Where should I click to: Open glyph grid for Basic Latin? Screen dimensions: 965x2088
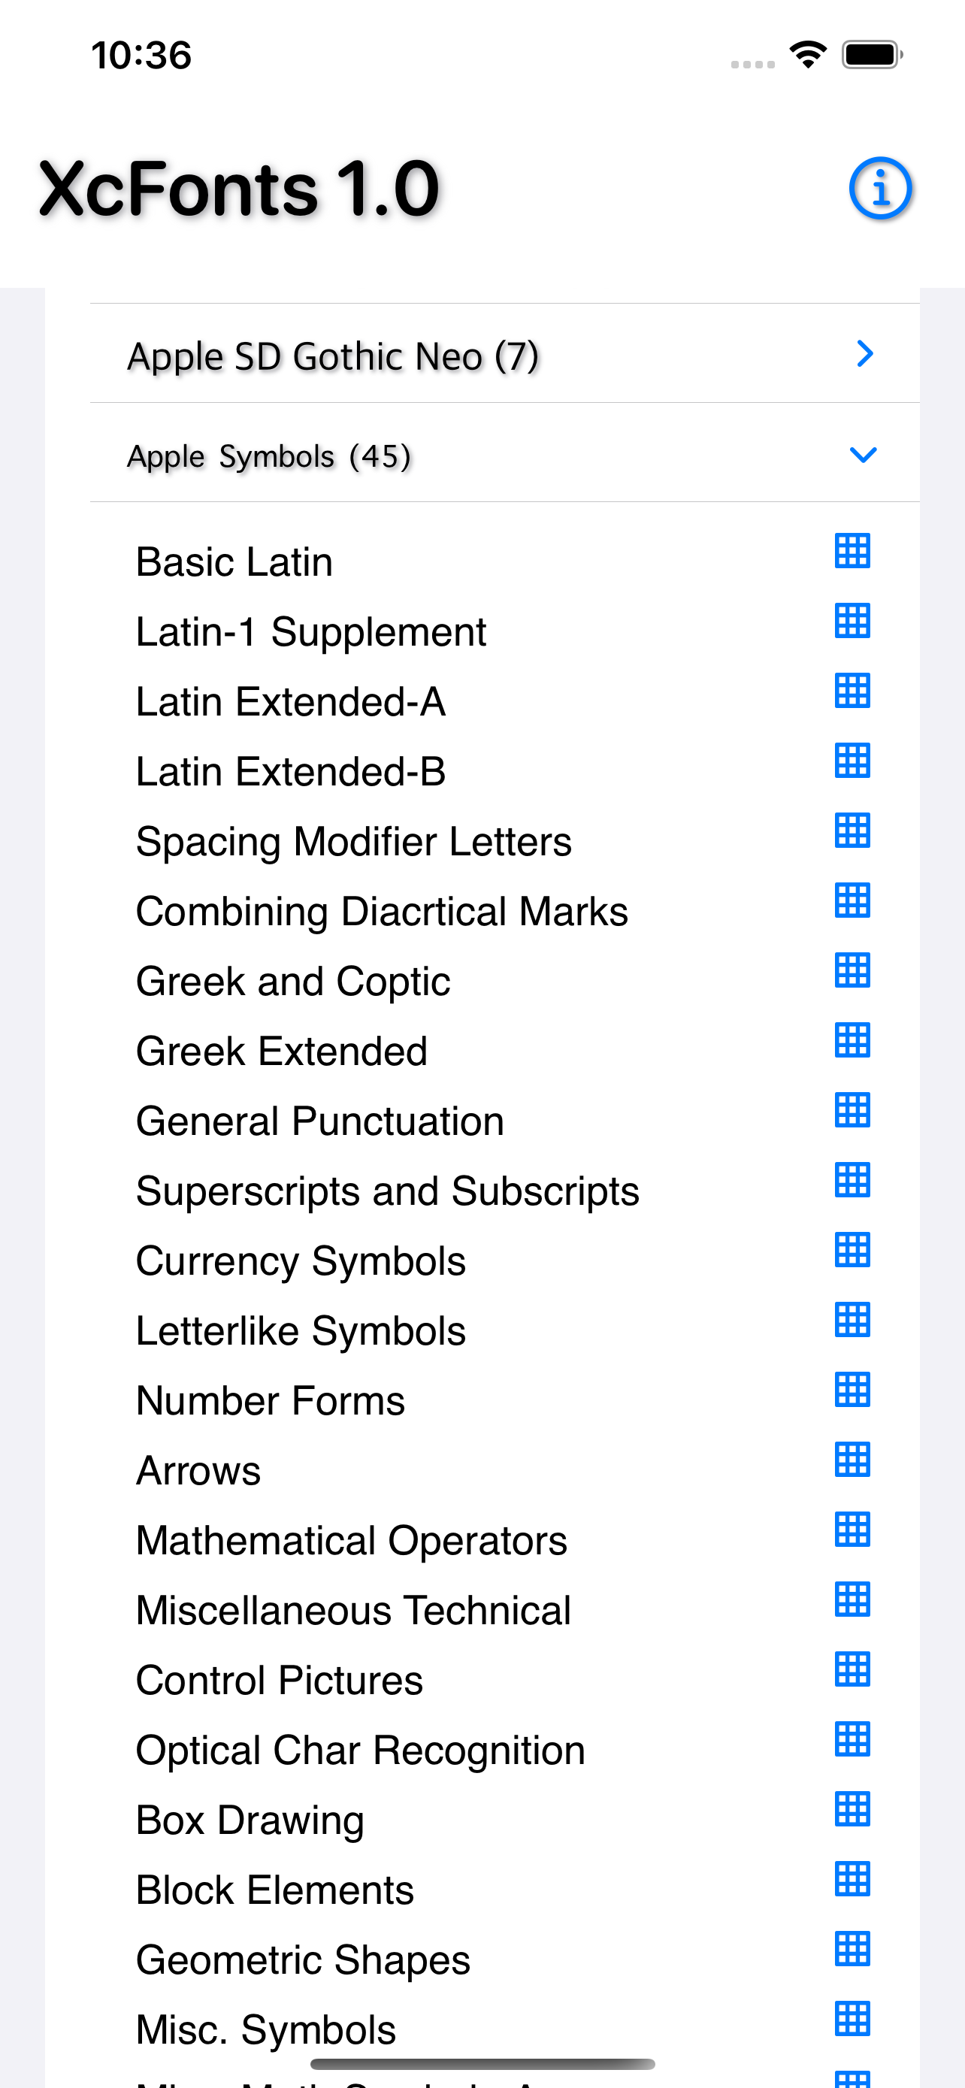click(852, 551)
